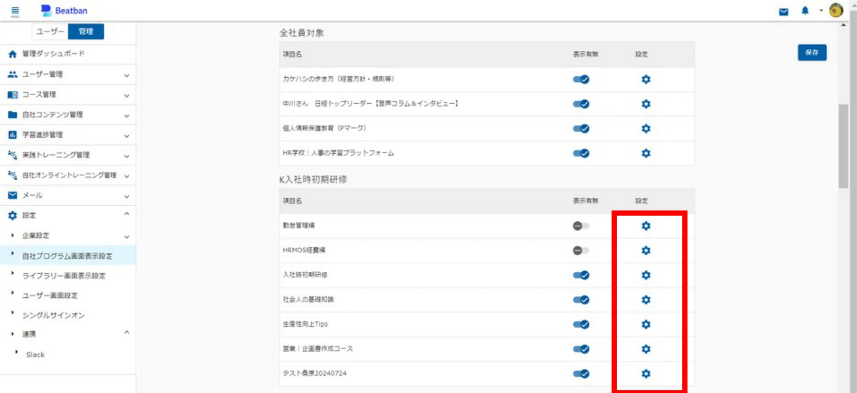The width and height of the screenshot is (857, 393).
Task: Enable display switch for HRMOS経費編
Action: coord(581,251)
